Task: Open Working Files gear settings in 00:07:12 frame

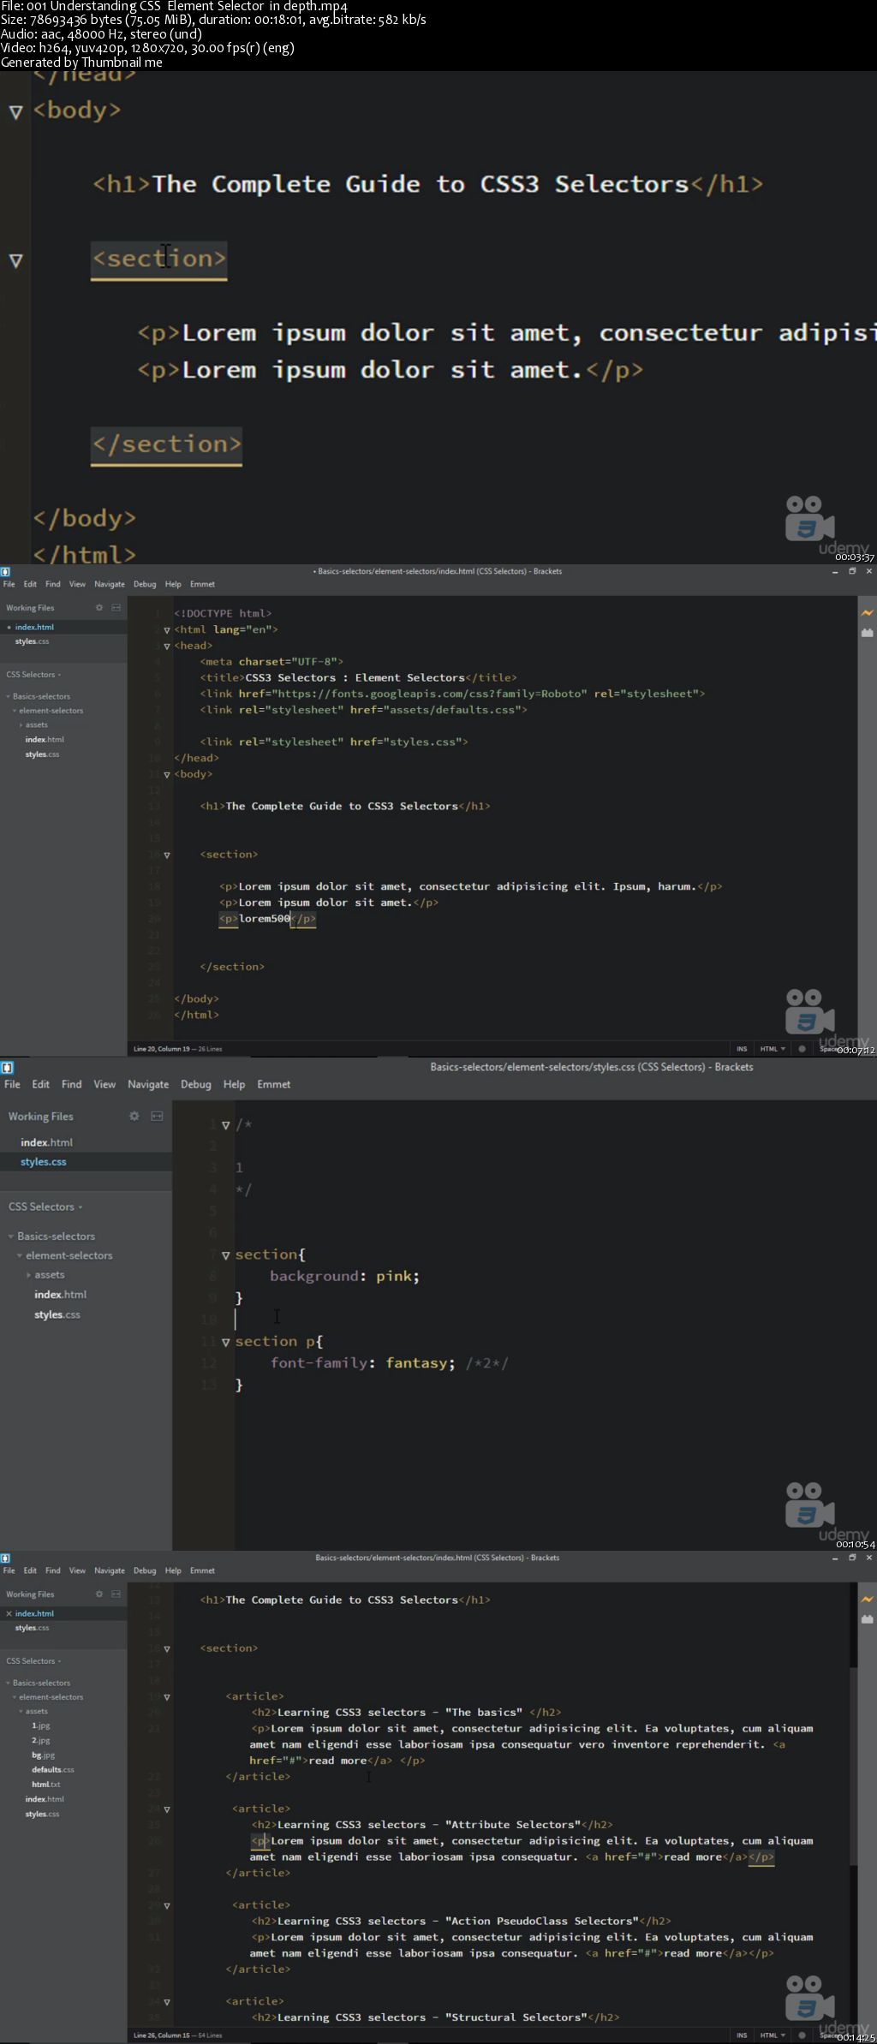Action: (99, 608)
